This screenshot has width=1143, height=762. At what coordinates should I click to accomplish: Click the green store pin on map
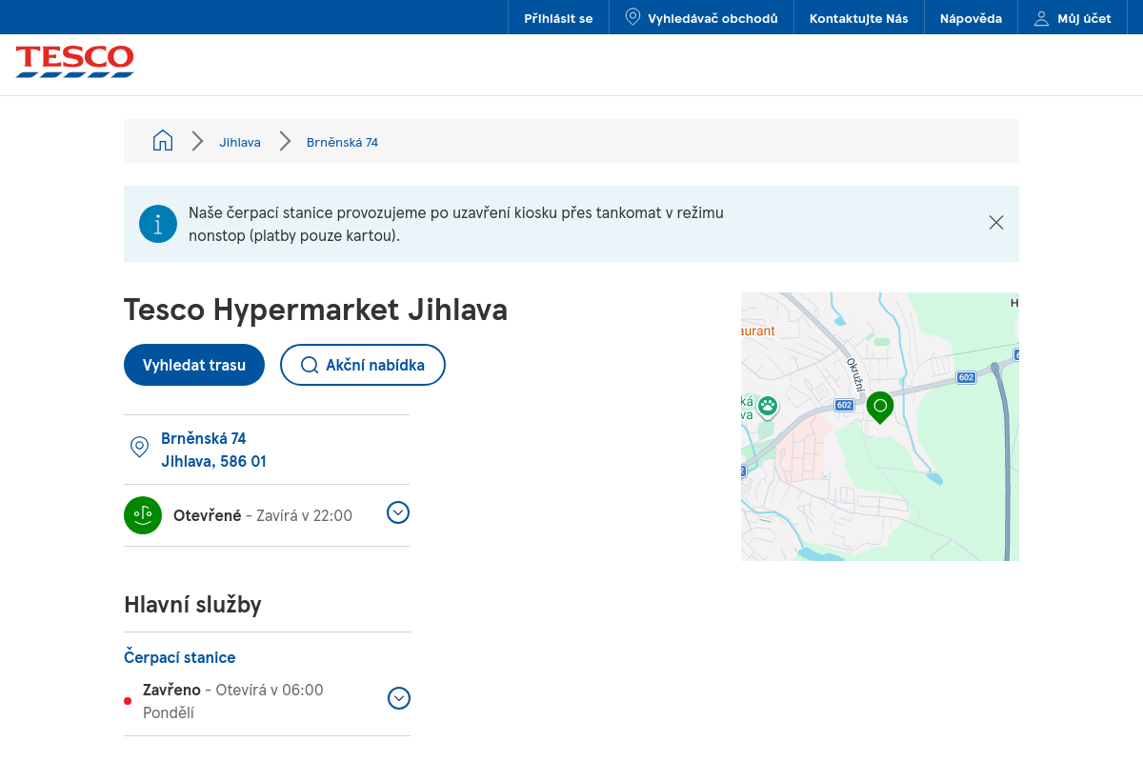880,407
